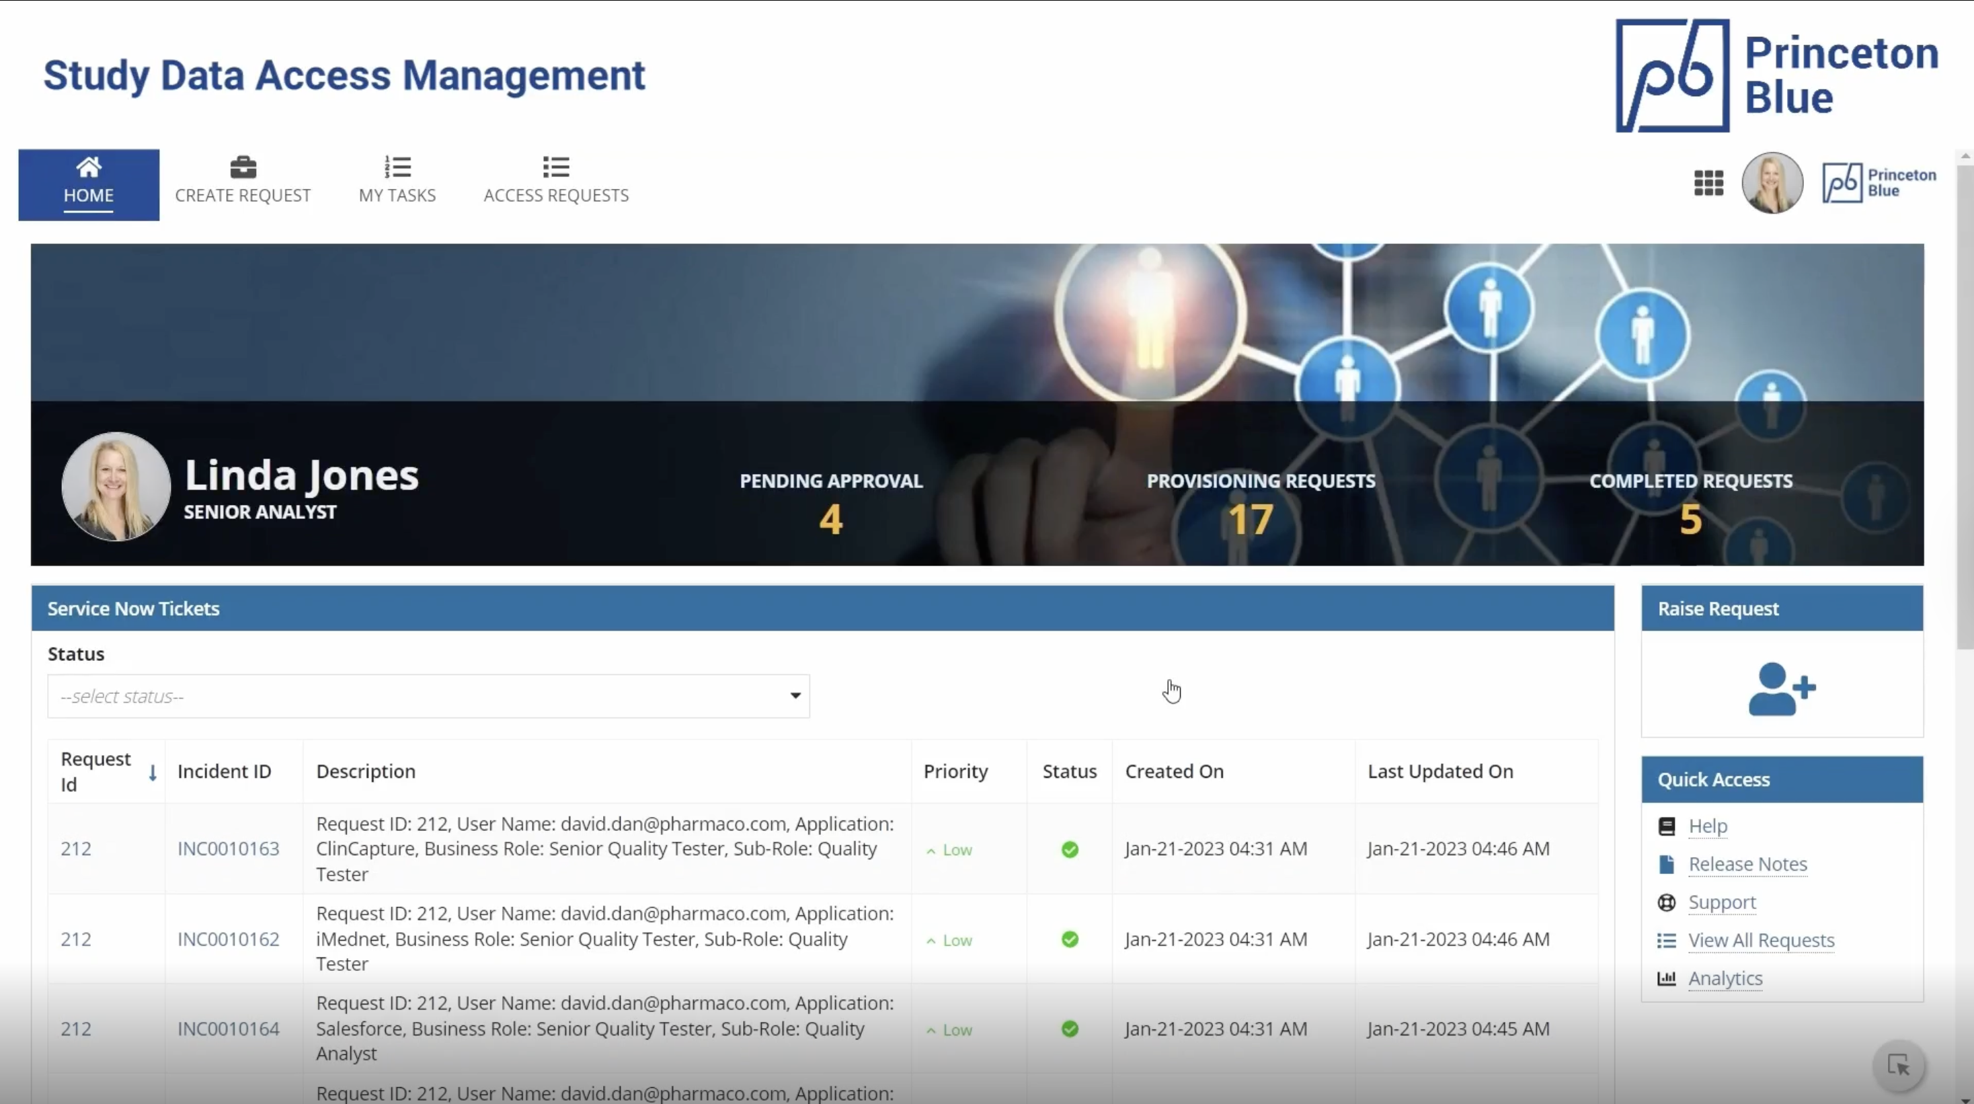The height and width of the screenshot is (1104, 1974).
Task: Click the Pending Approval count 4
Action: (x=830, y=520)
